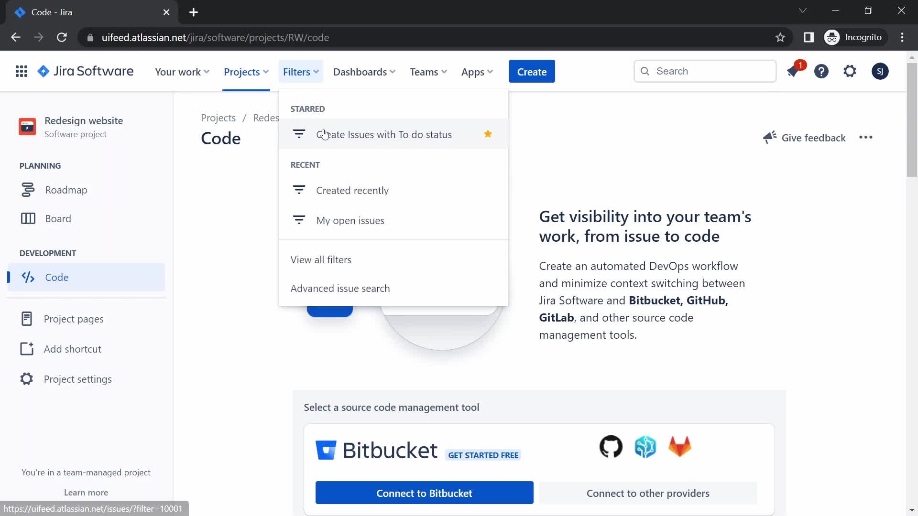Click the notifications bell icon
Screen dimensions: 918x516
click(x=793, y=71)
